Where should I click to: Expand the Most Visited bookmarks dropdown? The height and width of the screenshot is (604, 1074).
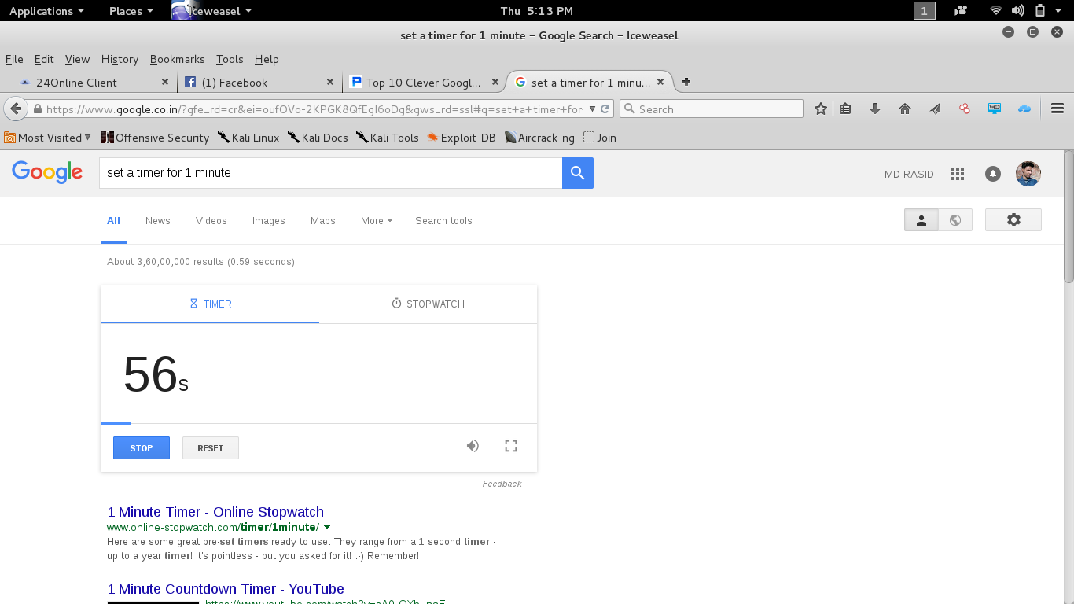click(47, 138)
